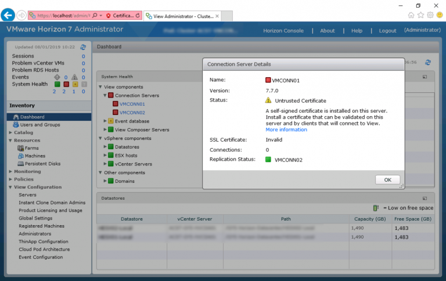Maximize the Datastores panel icon
Screen dimensions: 446x281
tap(425, 198)
